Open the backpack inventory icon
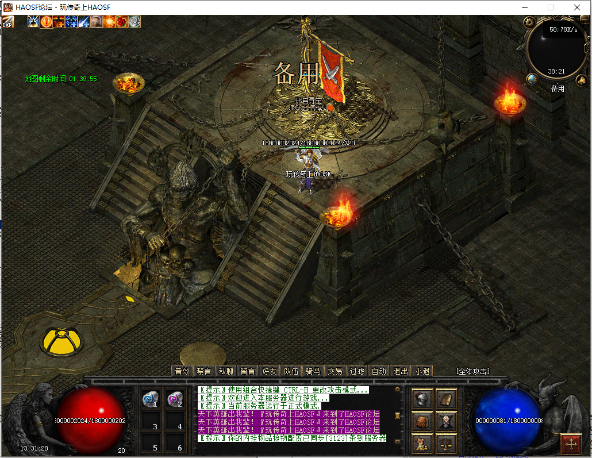 pos(423,421)
